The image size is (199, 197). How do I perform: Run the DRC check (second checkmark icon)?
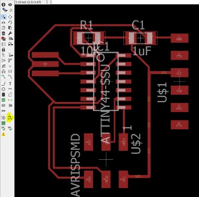(10, 128)
